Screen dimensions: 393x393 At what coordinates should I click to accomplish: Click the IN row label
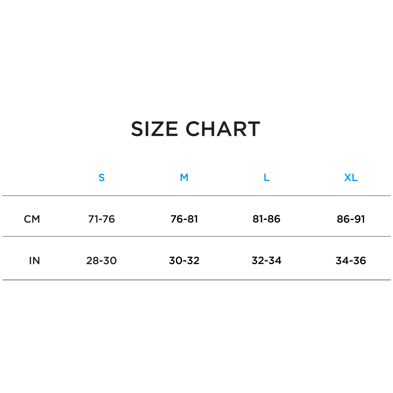pyautogui.click(x=34, y=261)
